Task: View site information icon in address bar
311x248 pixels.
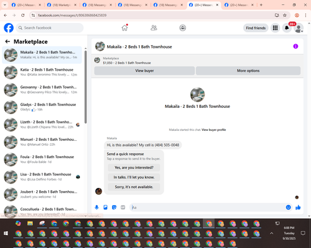Action: tap(33, 15)
